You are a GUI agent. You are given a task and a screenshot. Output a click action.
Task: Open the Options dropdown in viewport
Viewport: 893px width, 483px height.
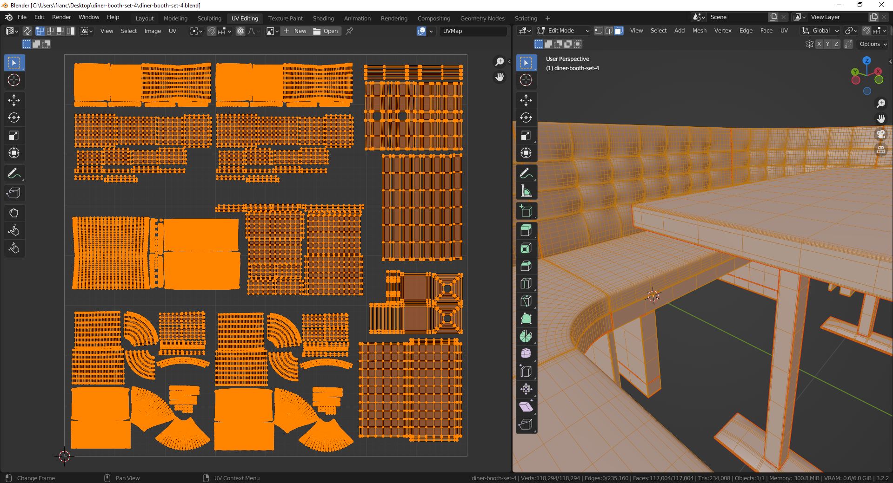(x=873, y=44)
